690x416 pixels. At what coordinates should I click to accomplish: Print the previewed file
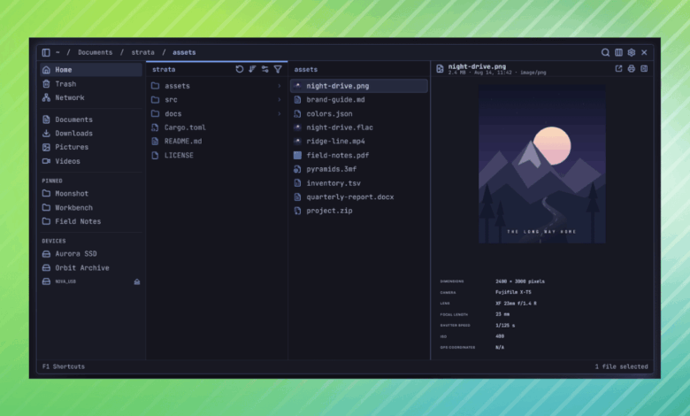(x=632, y=69)
